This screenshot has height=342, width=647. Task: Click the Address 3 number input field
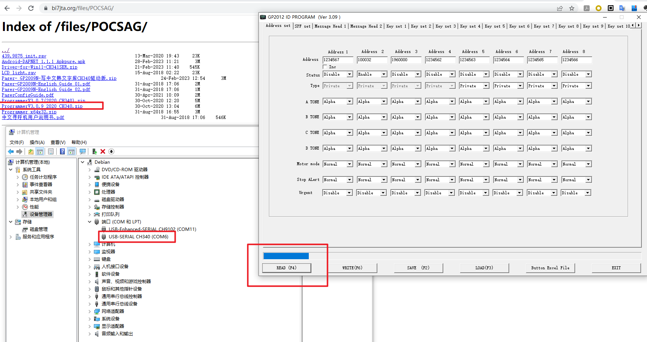(406, 60)
